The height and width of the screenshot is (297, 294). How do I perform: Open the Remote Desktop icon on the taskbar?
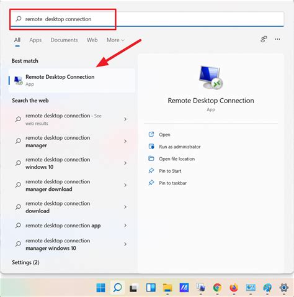pyautogui.click(x=201, y=288)
